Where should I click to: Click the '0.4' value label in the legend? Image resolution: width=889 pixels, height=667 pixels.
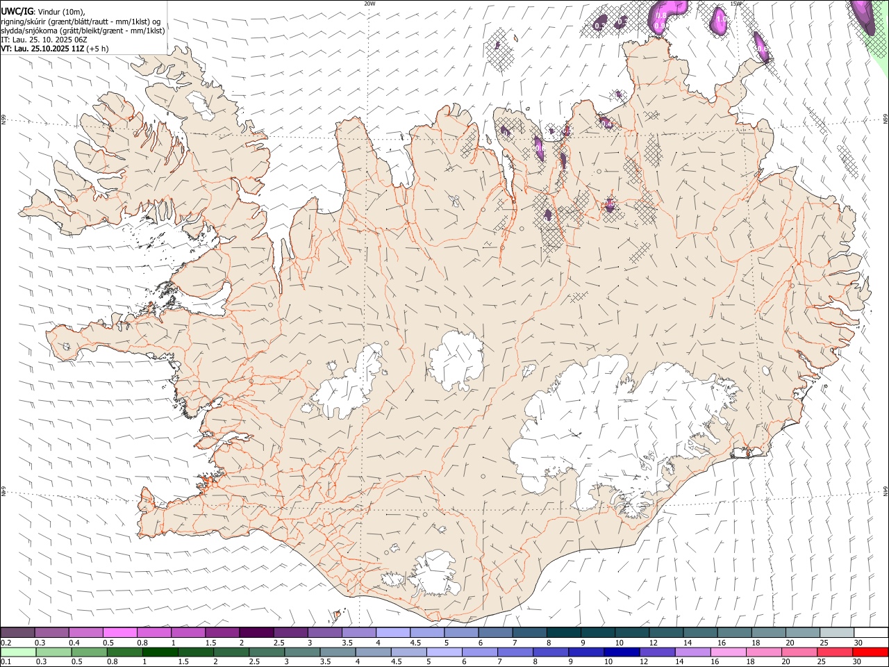coord(74,643)
